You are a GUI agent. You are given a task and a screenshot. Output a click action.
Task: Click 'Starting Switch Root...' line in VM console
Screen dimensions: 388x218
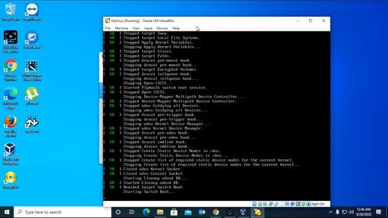(150, 192)
